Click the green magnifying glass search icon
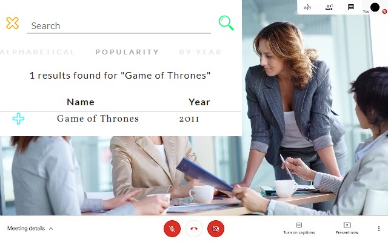Image resolution: width=388 pixels, height=242 pixels. 226,23
